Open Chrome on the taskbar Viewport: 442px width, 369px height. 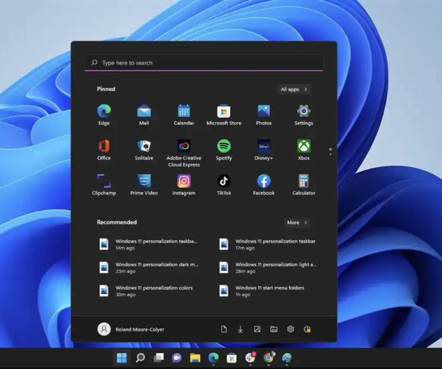(269, 358)
